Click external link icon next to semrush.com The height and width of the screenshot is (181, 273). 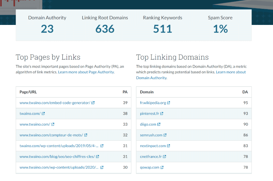click(165, 135)
